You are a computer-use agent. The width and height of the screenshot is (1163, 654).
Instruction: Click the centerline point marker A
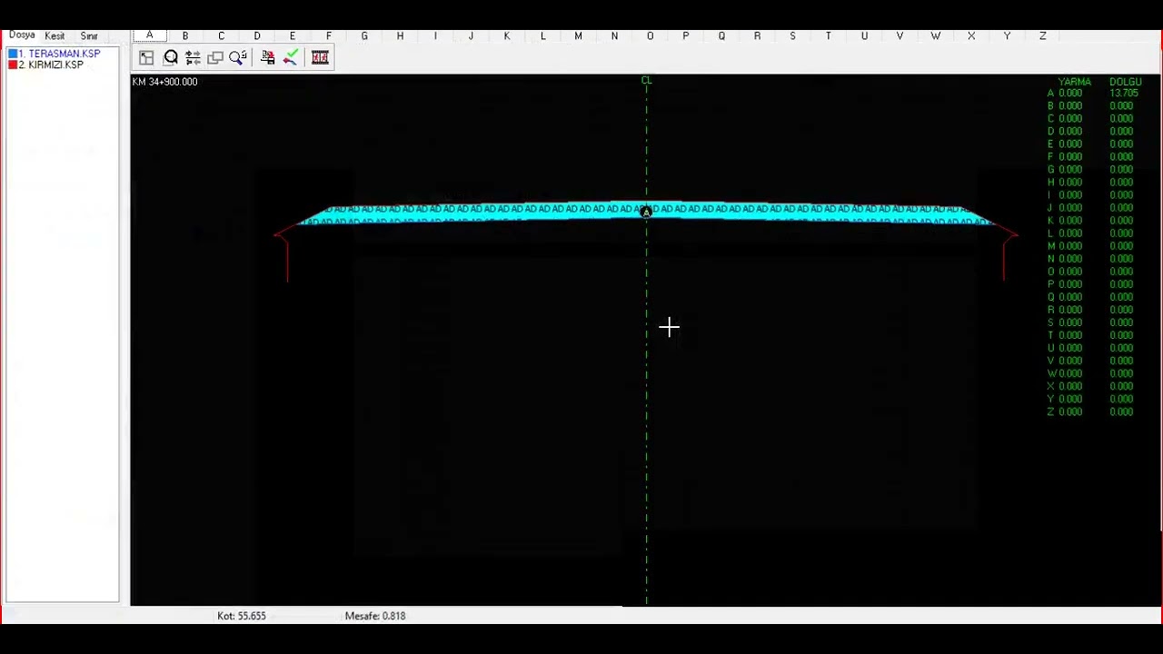click(x=646, y=213)
